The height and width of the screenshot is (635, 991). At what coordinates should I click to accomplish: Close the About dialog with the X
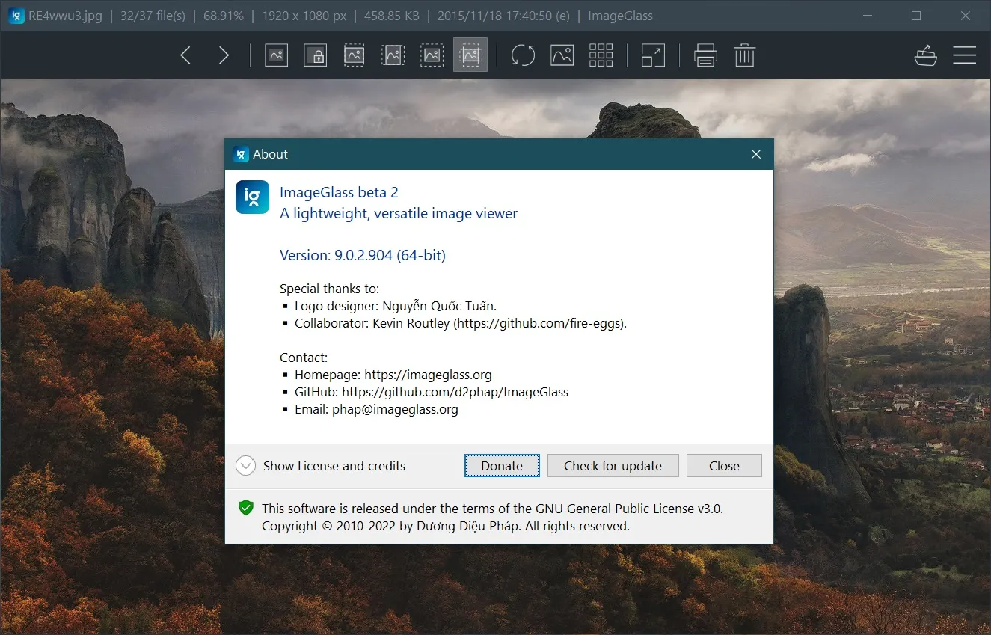point(756,154)
